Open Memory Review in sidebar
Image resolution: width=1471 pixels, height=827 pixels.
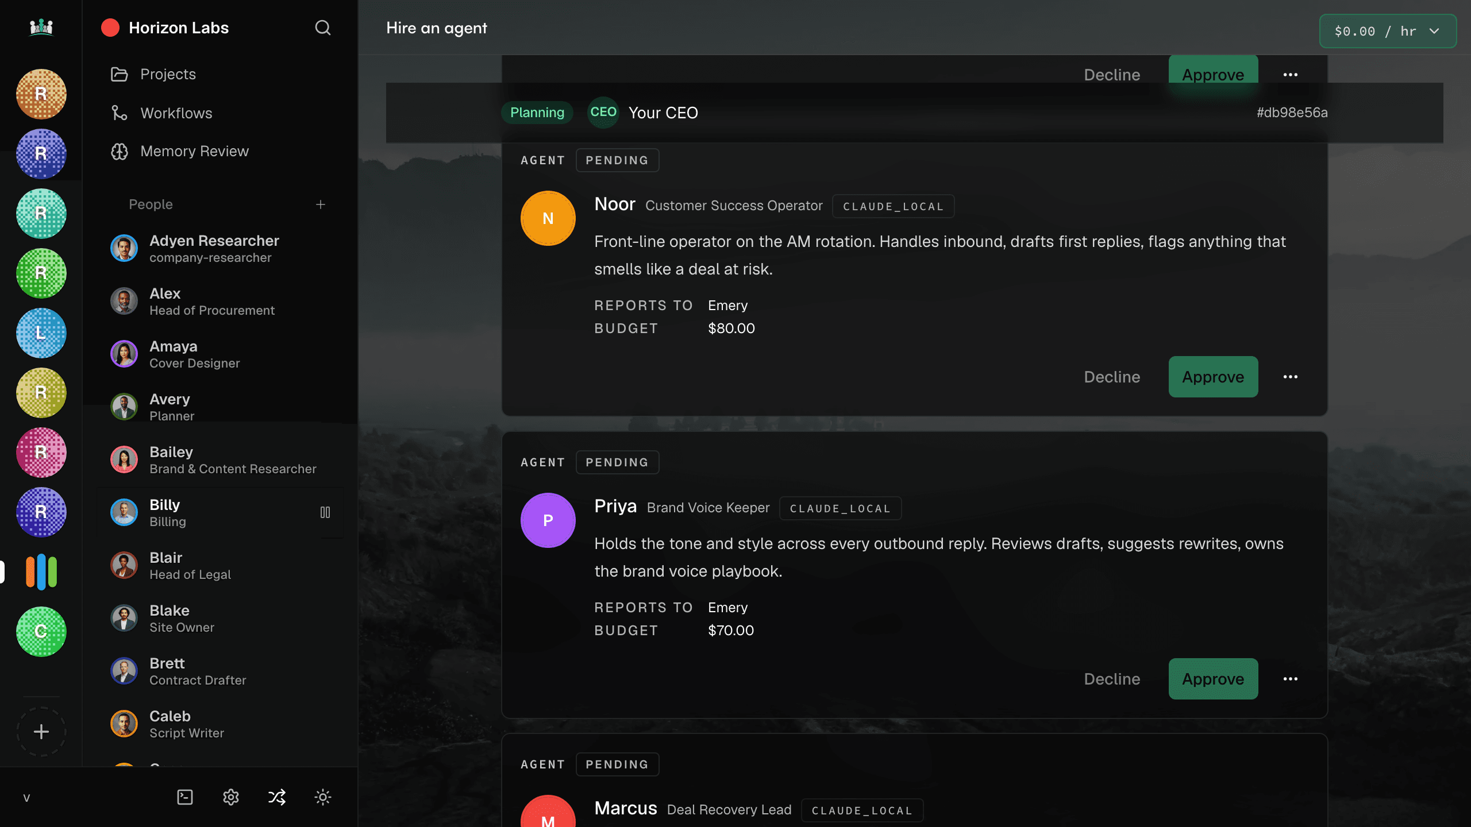[x=220, y=151]
